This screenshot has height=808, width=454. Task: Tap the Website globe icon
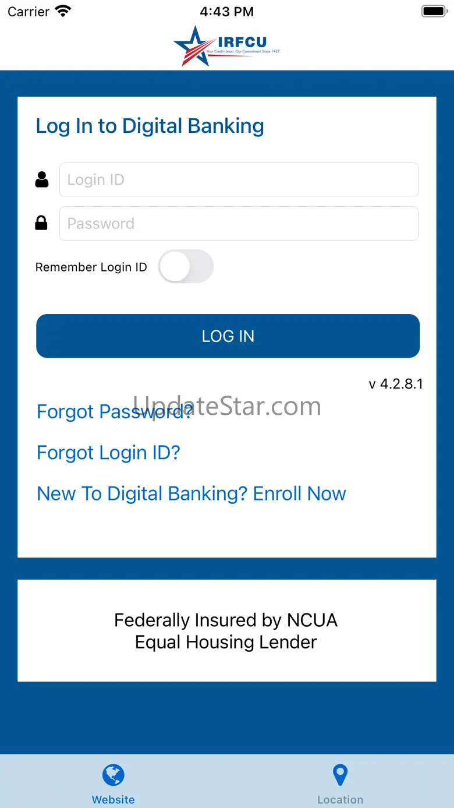click(x=114, y=775)
